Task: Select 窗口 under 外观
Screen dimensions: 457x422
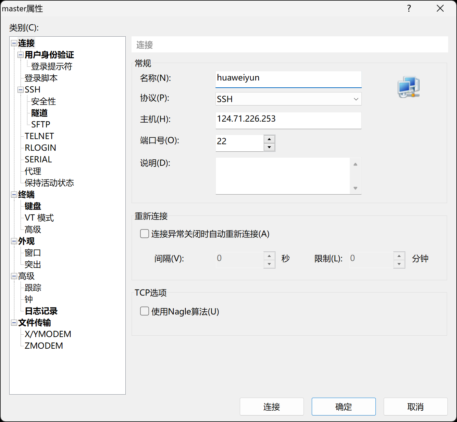Action: (33, 253)
